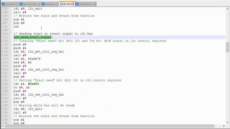Switch to the heap.lda tab

(x=50, y=4)
